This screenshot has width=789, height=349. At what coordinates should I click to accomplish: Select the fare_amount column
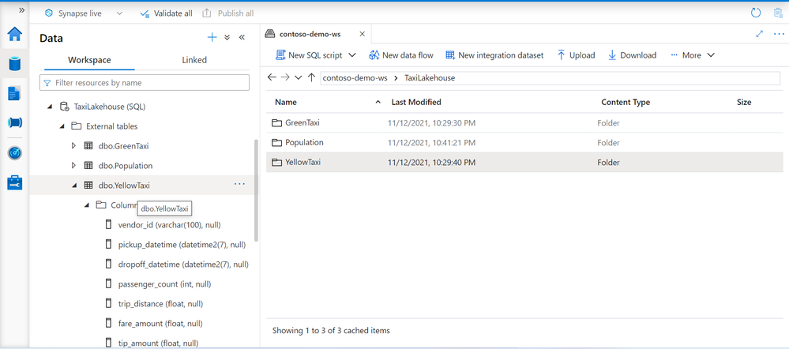tap(161, 324)
